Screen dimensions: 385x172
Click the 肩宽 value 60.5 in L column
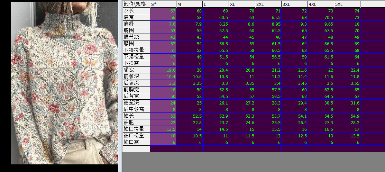pos(216,17)
